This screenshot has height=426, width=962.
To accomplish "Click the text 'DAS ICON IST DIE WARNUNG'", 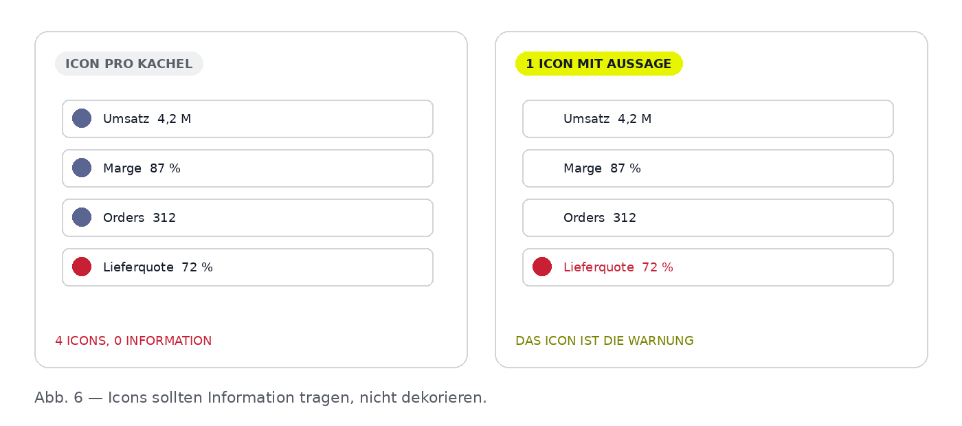I will click(605, 341).
